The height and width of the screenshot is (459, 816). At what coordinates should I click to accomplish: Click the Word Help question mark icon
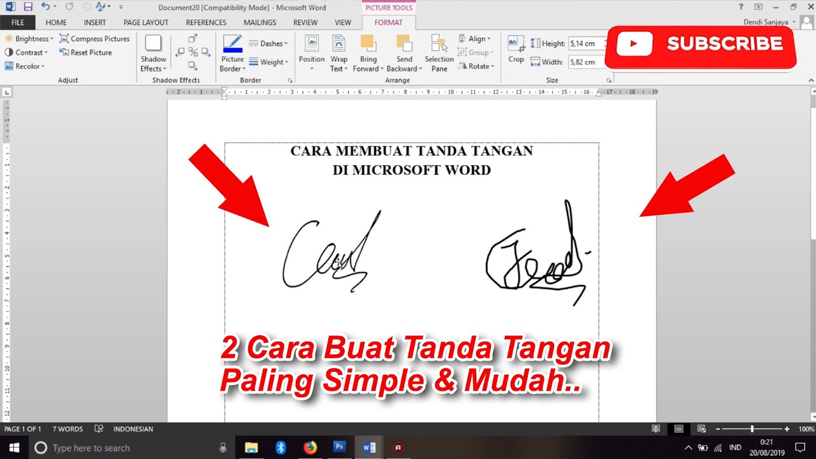(x=741, y=7)
